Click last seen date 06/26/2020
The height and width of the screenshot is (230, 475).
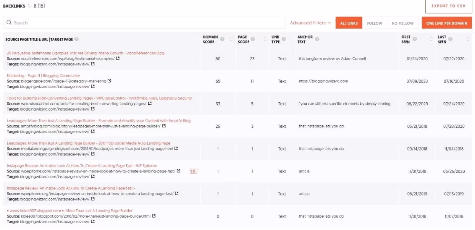(454, 171)
